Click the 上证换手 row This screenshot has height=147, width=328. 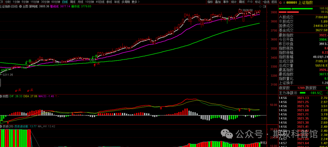[x=303, y=83]
